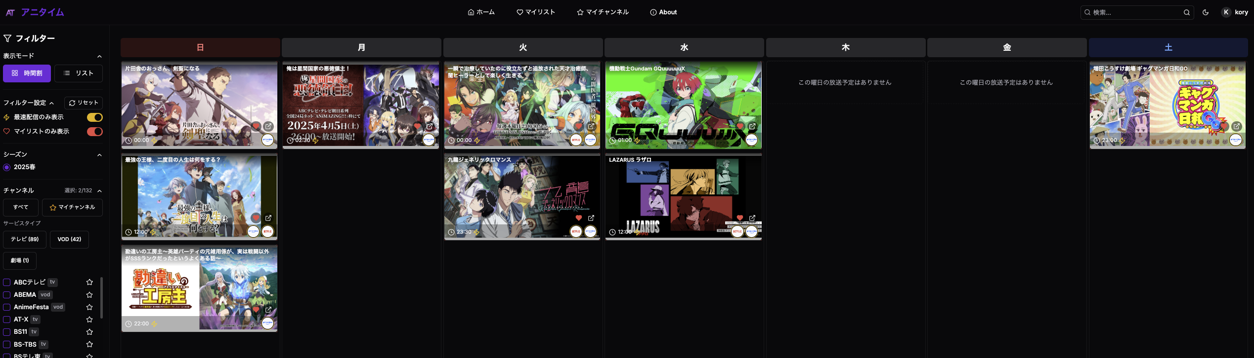This screenshot has width=1254, height=358.
Task: Filter by 劇場 (1) service type
Action: [x=20, y=261]
